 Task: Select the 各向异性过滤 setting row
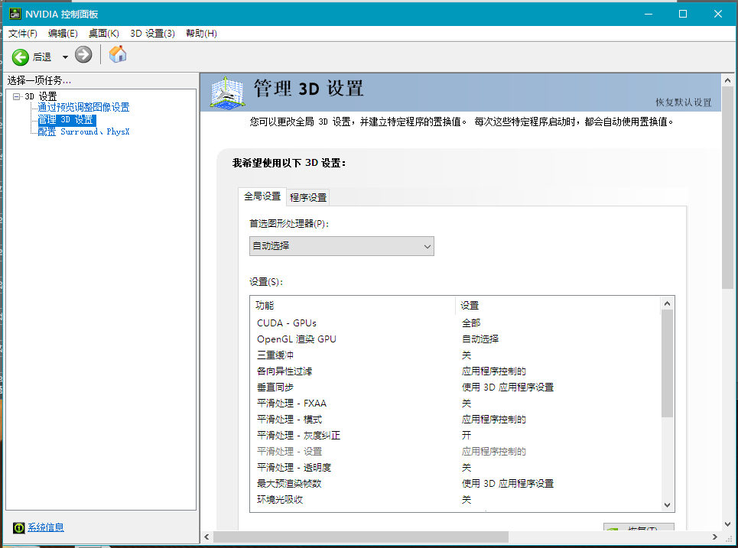[x=456, y=371]
